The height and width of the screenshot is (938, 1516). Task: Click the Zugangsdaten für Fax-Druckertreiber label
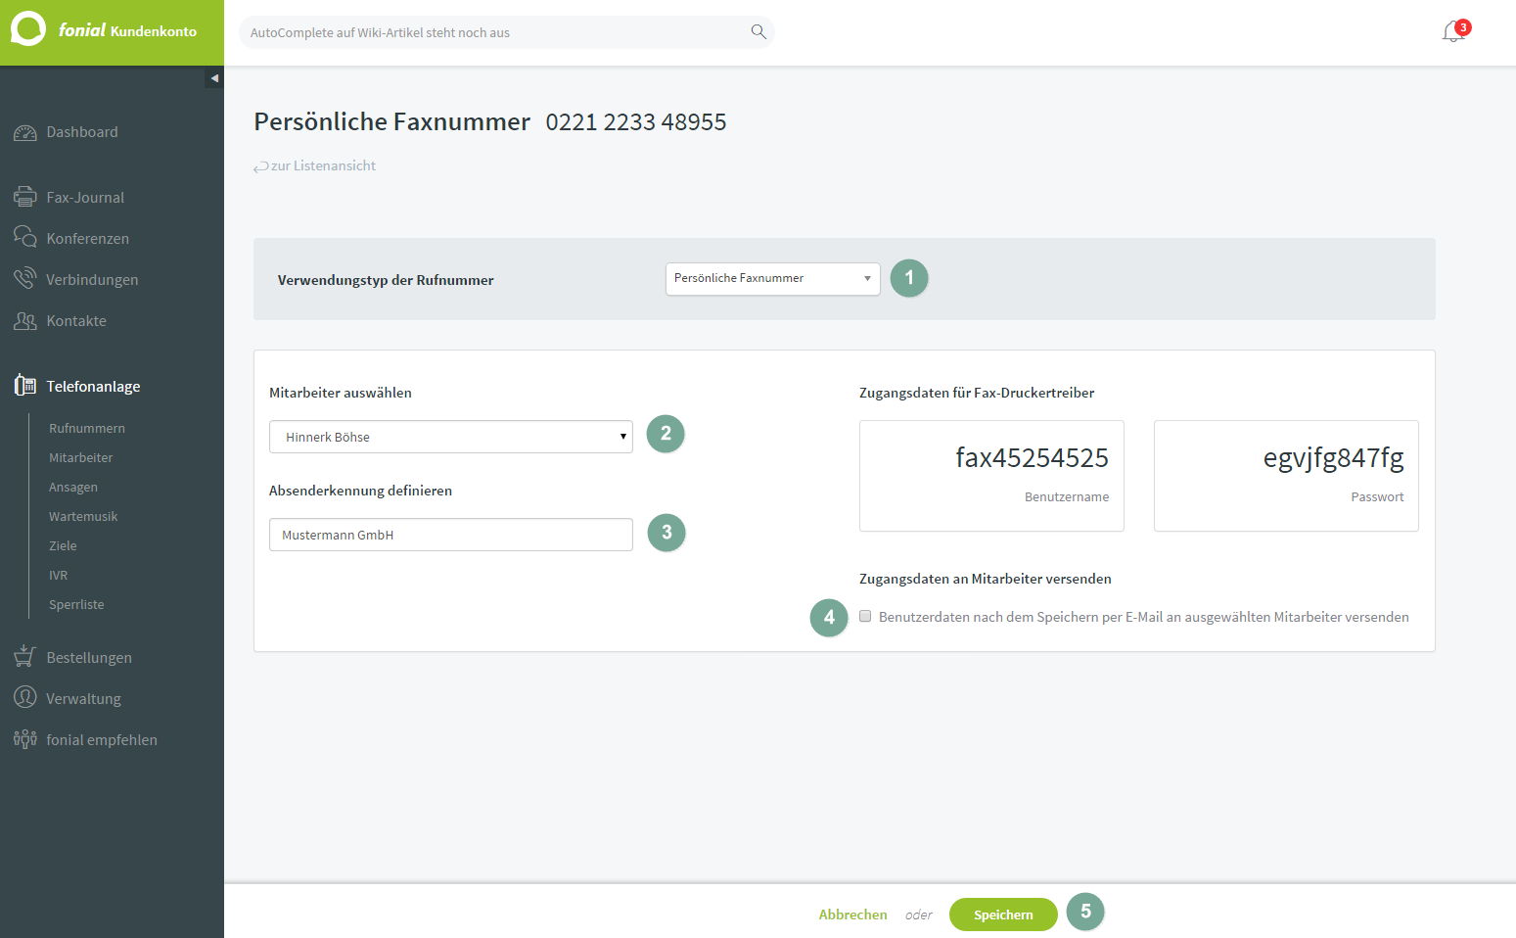click(977, 393)
